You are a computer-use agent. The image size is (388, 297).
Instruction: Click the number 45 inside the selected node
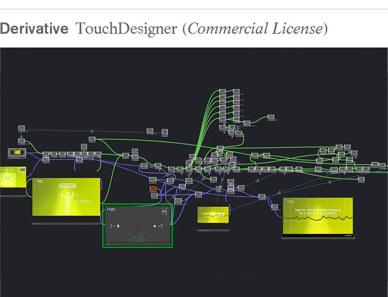click(164, 211)
